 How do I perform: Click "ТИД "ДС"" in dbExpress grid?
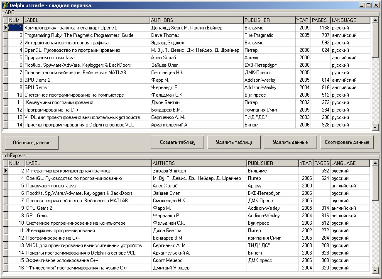(273, 245)
